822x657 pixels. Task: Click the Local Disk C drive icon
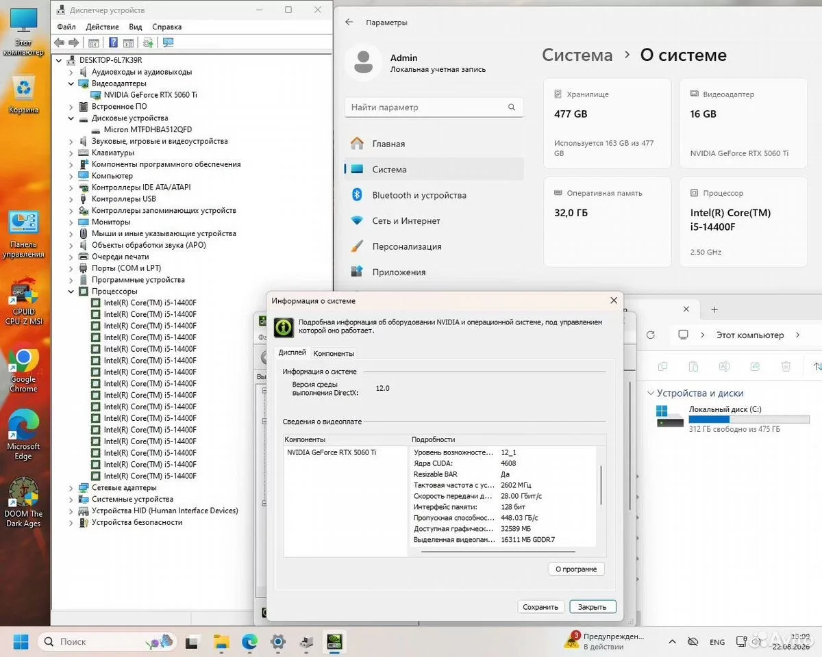click(670, 415)
